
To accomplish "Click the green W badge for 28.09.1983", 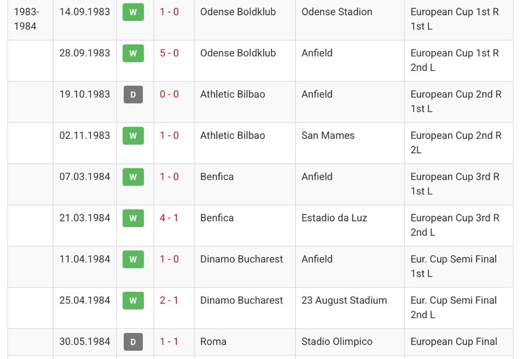I will 133,53.
